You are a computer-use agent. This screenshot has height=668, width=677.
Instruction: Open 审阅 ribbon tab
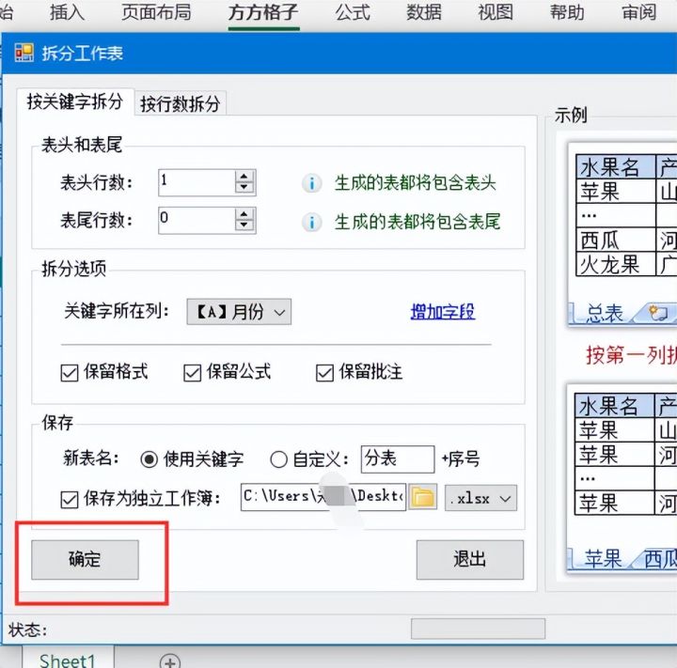coord(639,12)
